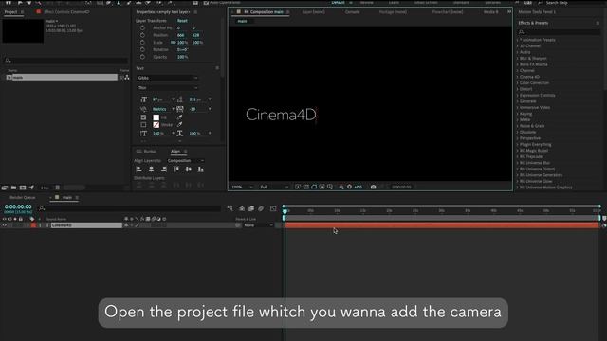Image resolution: width=607 pixels, height=341 pixels.
Task: Click the composition mini-flowchart icon in timeline
Action: tap(230, 208)
